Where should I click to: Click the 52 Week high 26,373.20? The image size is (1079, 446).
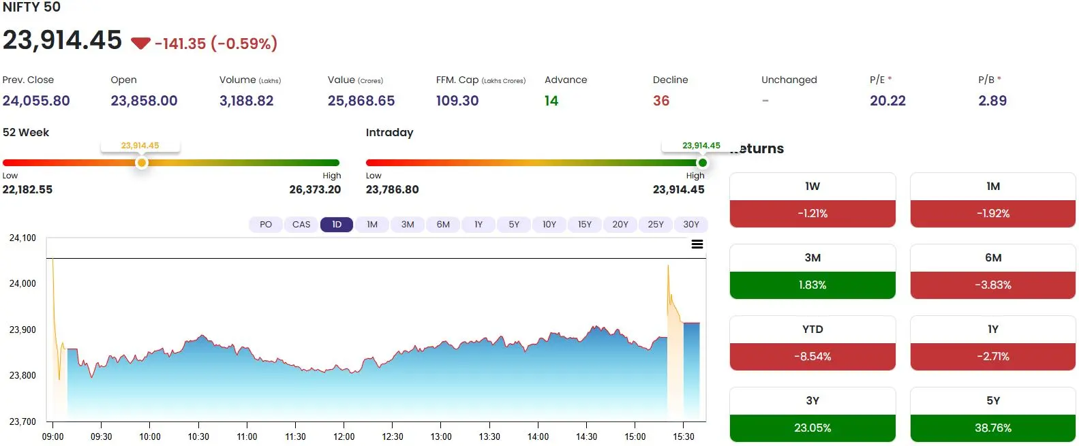point(315,189)
